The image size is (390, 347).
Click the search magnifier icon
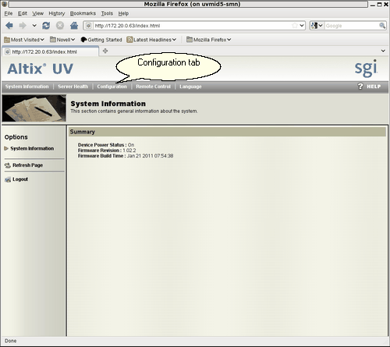[x=382, y=26]
